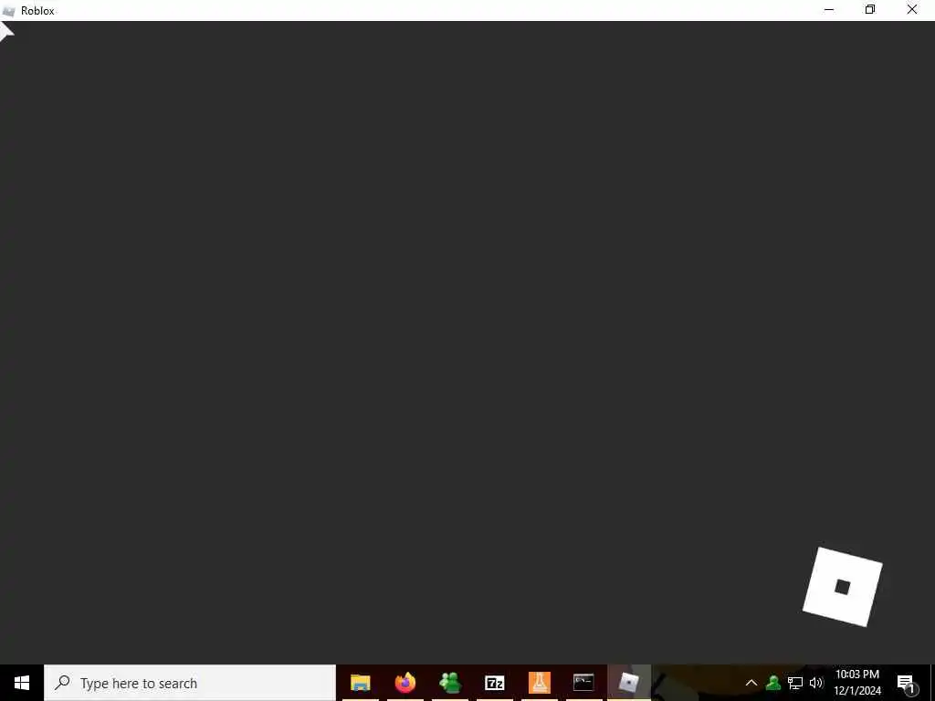Screen dimensions: 935x701
Task: Launch Firefox from the taskbar
Action: point(404,683)
